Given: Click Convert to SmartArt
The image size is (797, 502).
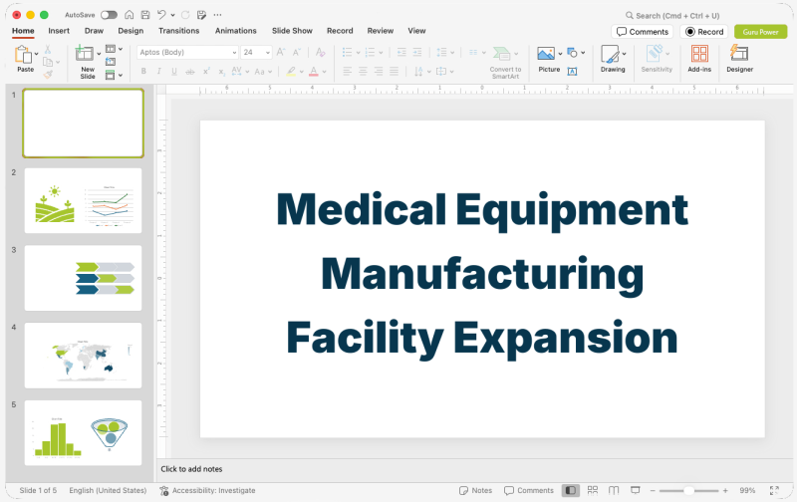Looking at the screenshot, I should click(505, 62).
